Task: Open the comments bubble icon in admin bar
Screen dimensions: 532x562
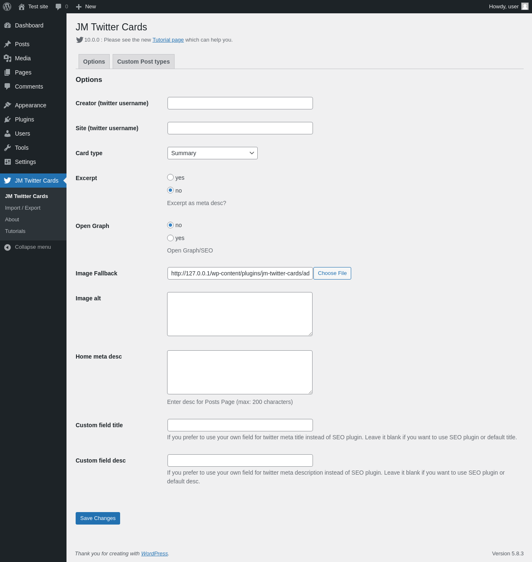Action: click(x=59, y=7)
